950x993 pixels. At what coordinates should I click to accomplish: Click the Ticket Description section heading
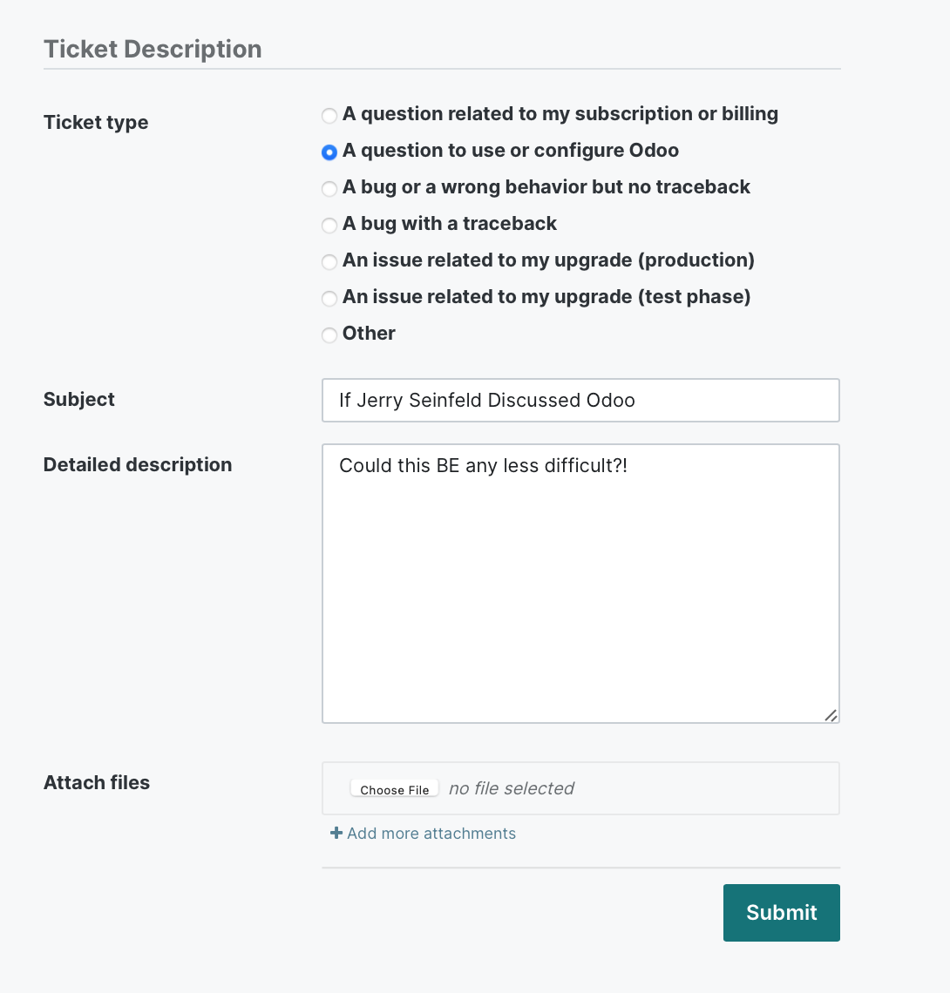click(153, 50)
